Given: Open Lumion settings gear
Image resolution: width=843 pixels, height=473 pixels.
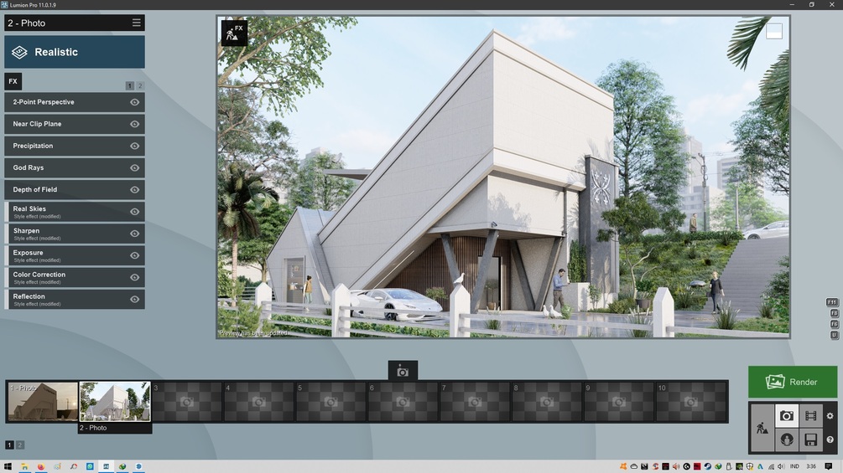Looking at the screenshot, I should (830, 416).
